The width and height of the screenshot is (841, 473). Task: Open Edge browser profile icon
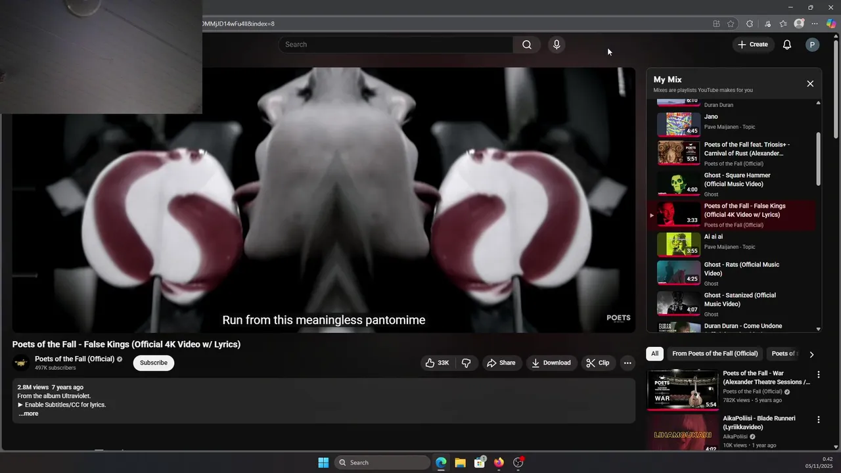(799, 24)
